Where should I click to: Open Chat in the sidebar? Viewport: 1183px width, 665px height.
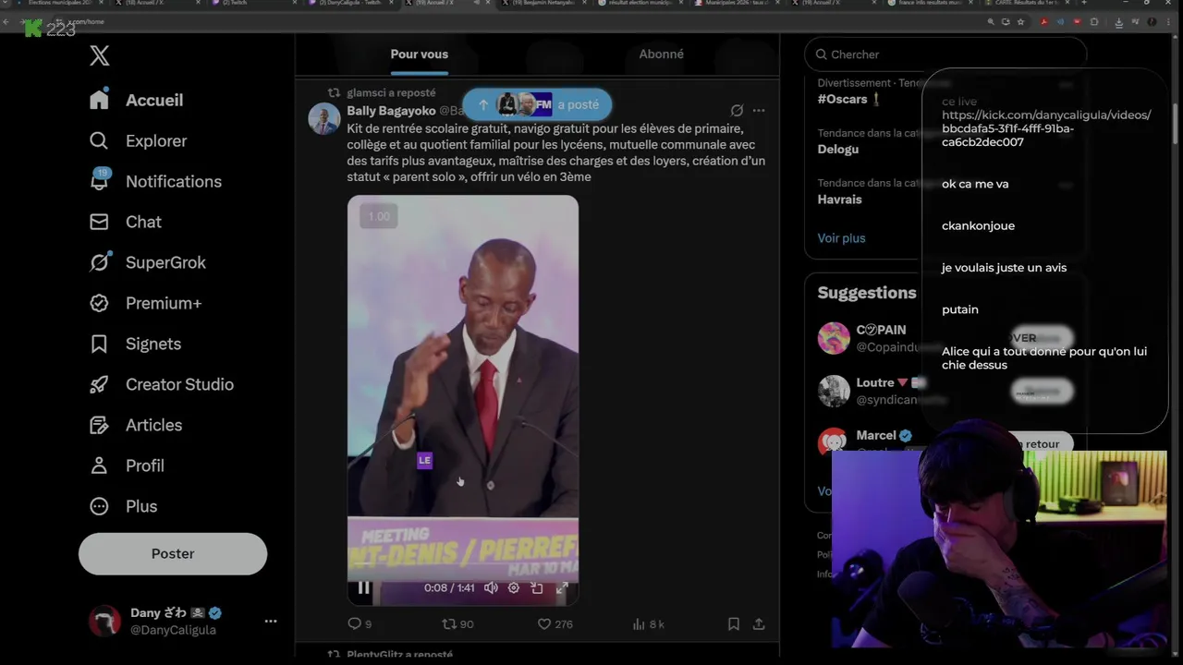tap(126, 222)
